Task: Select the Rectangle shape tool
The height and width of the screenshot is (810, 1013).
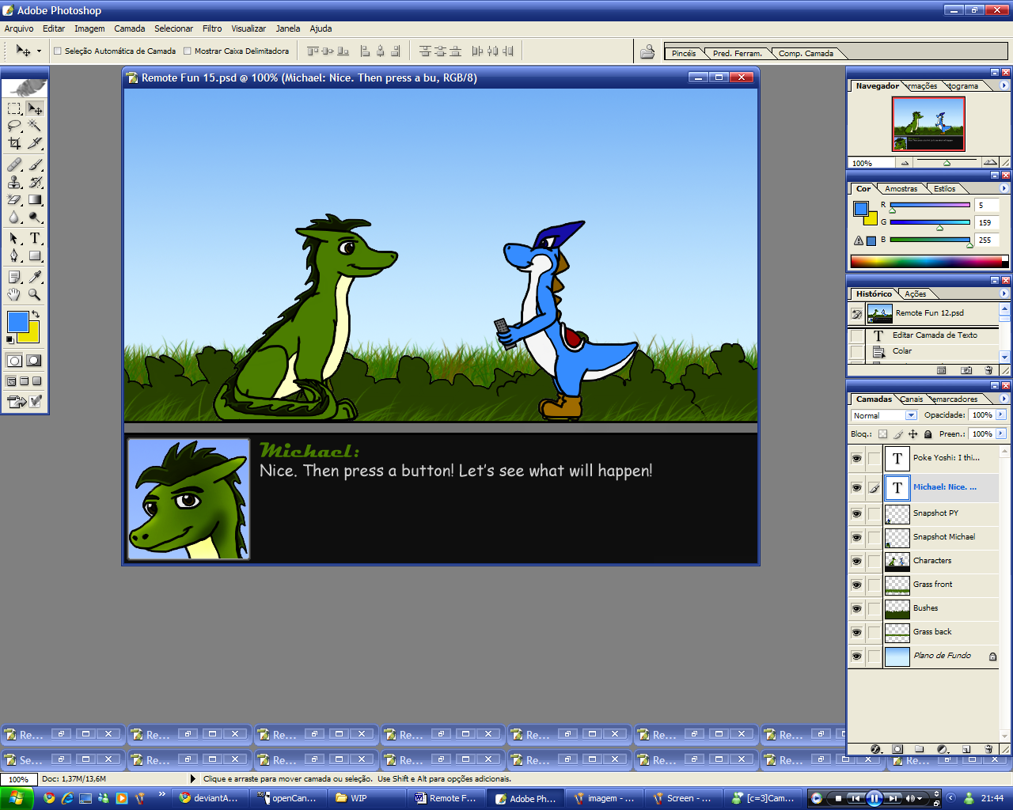Action: 35,255
